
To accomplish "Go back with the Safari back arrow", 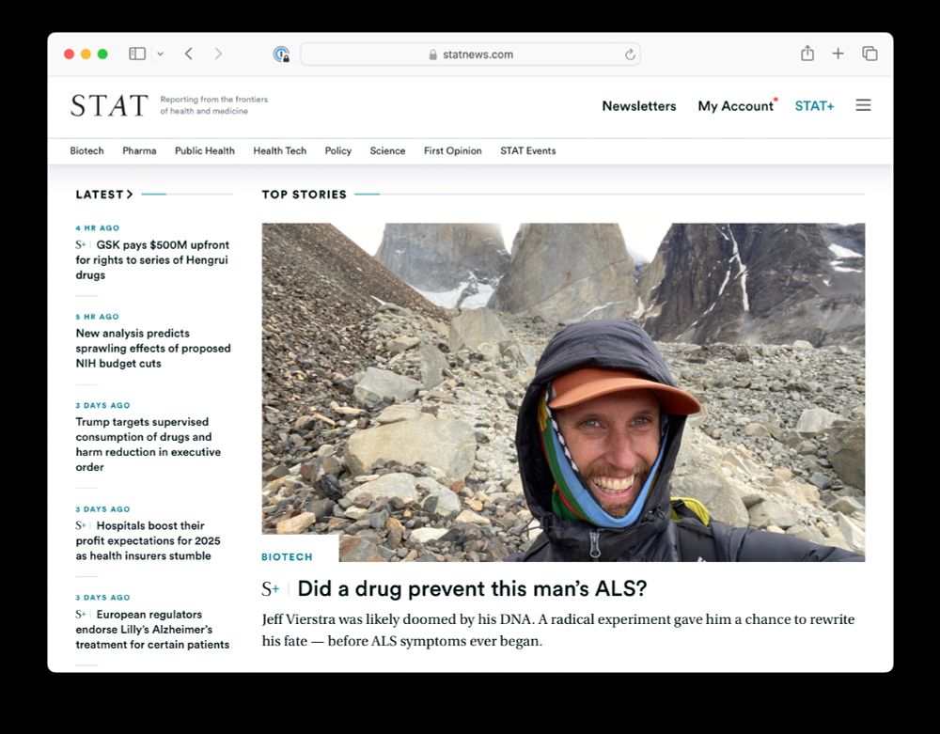I will (x=189, y=54).
